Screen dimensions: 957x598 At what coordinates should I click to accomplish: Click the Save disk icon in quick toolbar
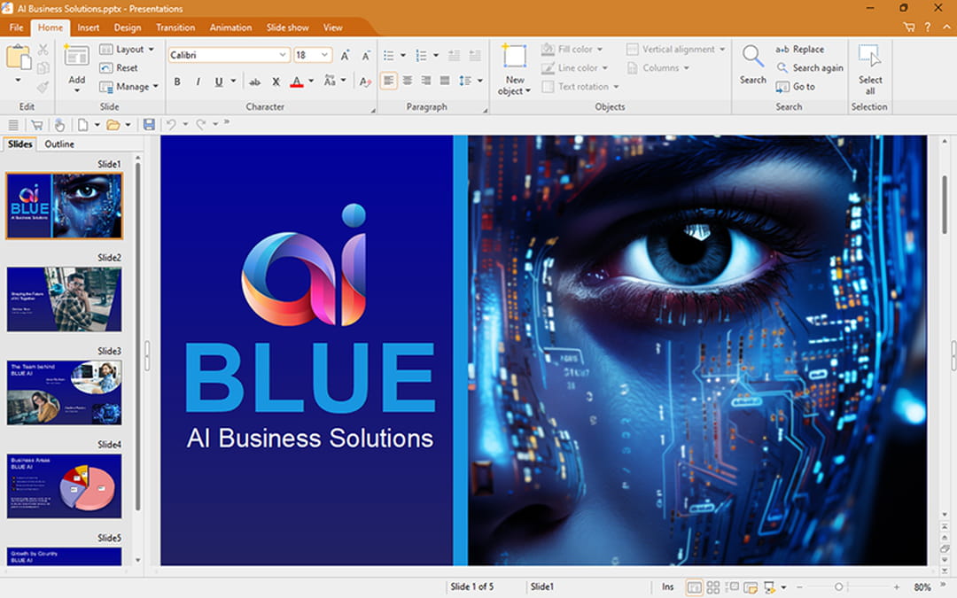(149, 125)
